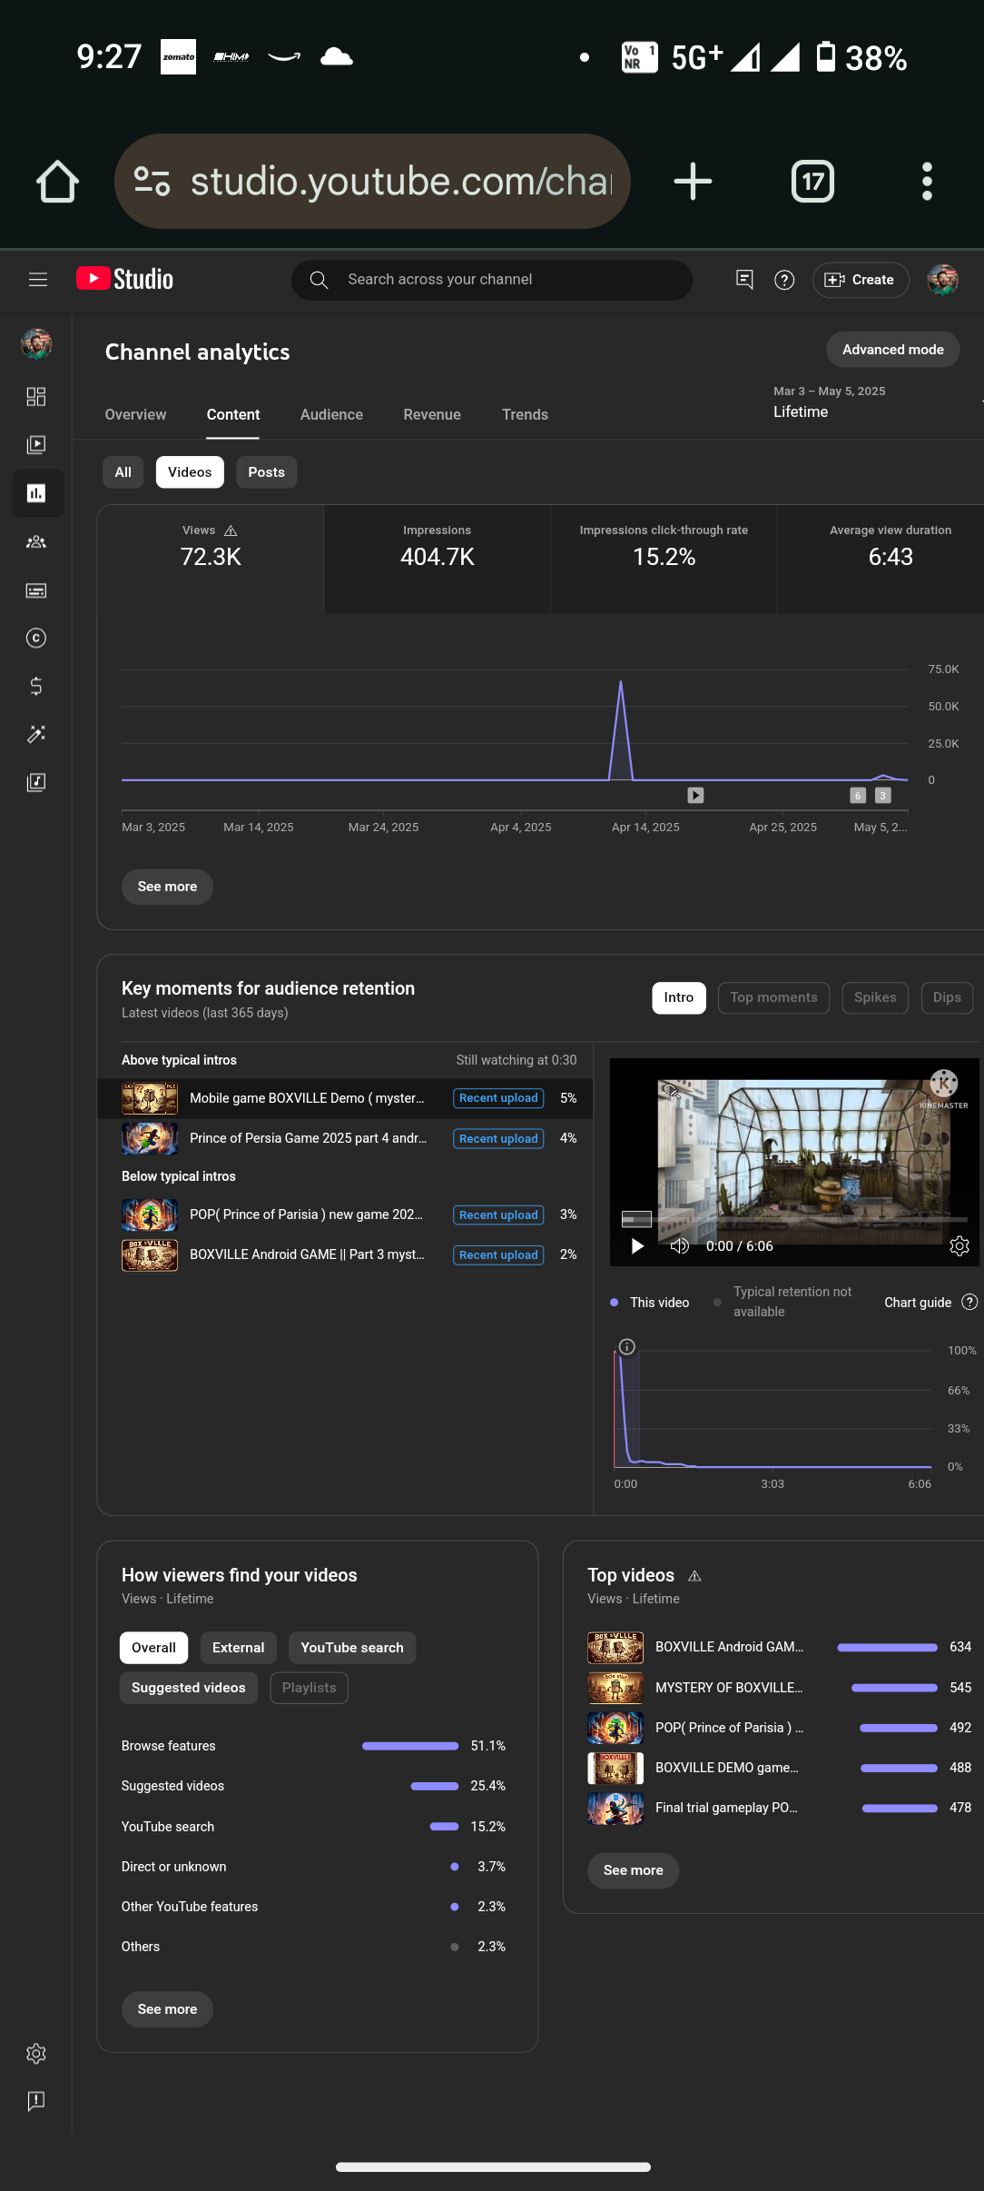Go to YouTube Studio logo home
The image size is (984, 2191).
[x=124, y=279]
